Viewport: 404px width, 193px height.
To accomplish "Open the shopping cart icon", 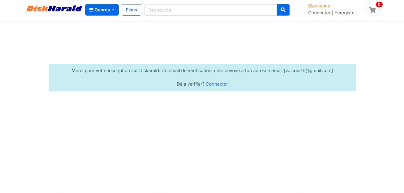I will (372, 10).
